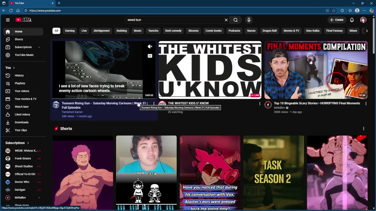Open Playlists in the sidebar
Viewport: 376px width, 211px height.
[23, 83]
